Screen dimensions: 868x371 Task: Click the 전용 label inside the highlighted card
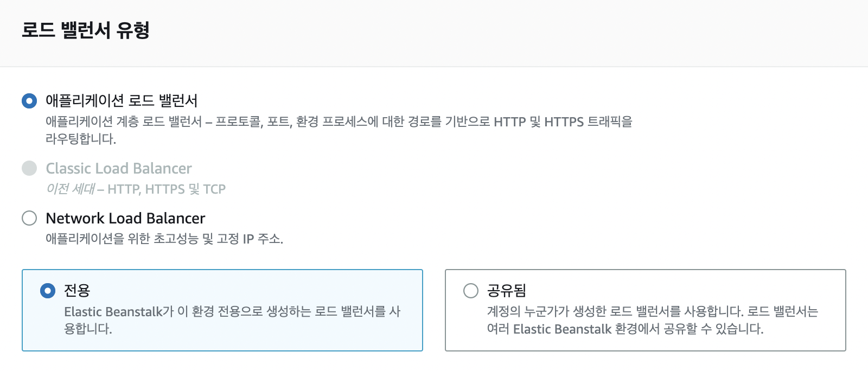(x=77, y=291)
